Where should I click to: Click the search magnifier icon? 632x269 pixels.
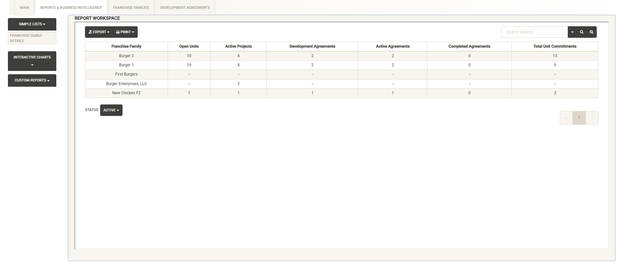[582, 32]
